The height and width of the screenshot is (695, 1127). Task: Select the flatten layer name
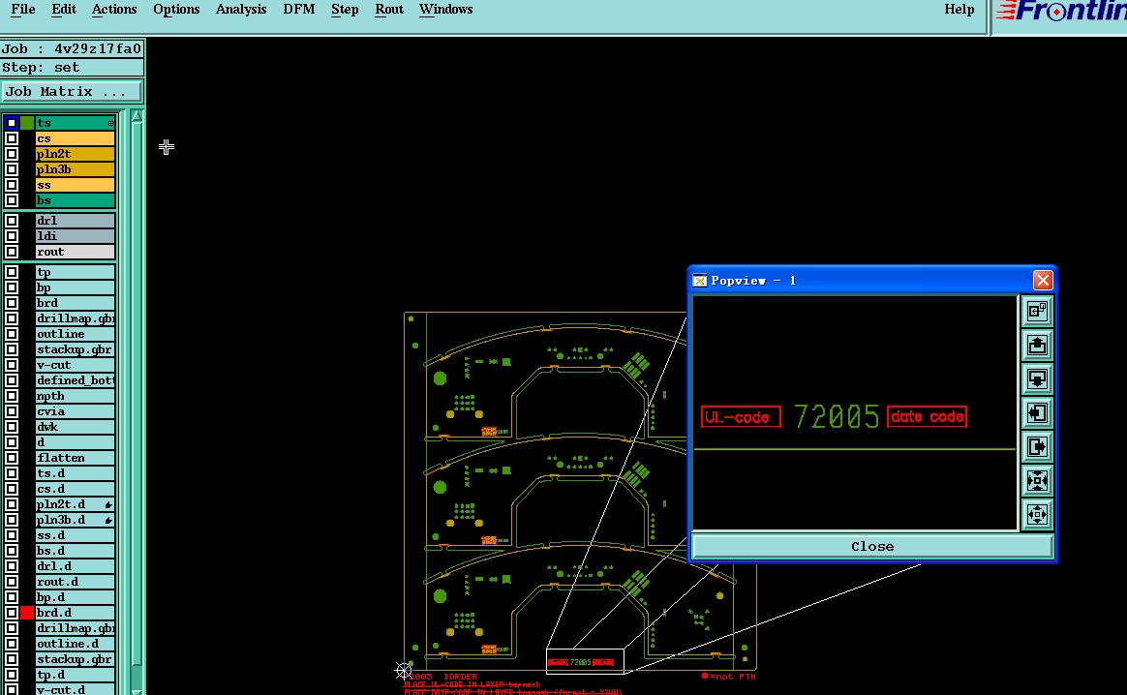tap(75, 458)
